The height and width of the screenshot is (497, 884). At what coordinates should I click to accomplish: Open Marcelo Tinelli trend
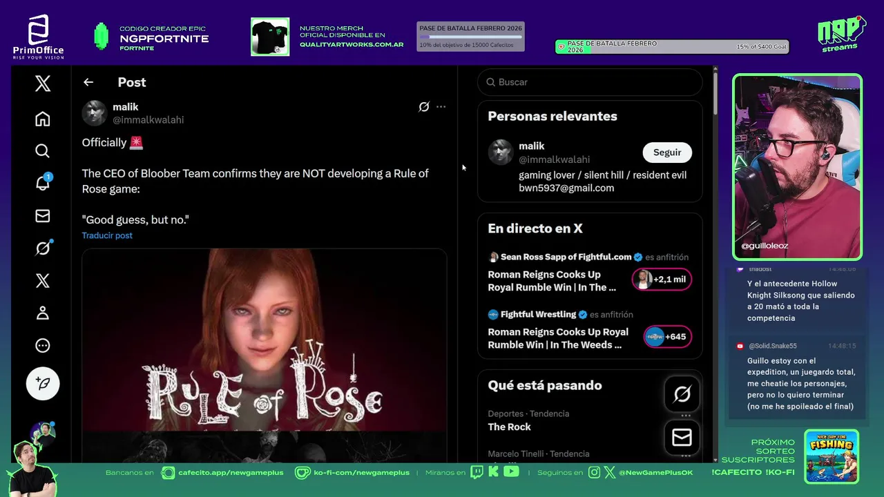point(539,454)
